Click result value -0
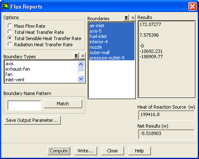The width and height of the screenshot is (199, 159). coord(142,46)
